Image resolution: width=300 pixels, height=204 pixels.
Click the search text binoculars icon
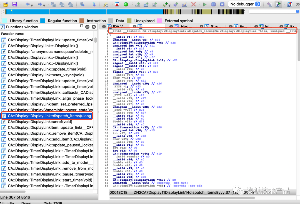(62, 4)
